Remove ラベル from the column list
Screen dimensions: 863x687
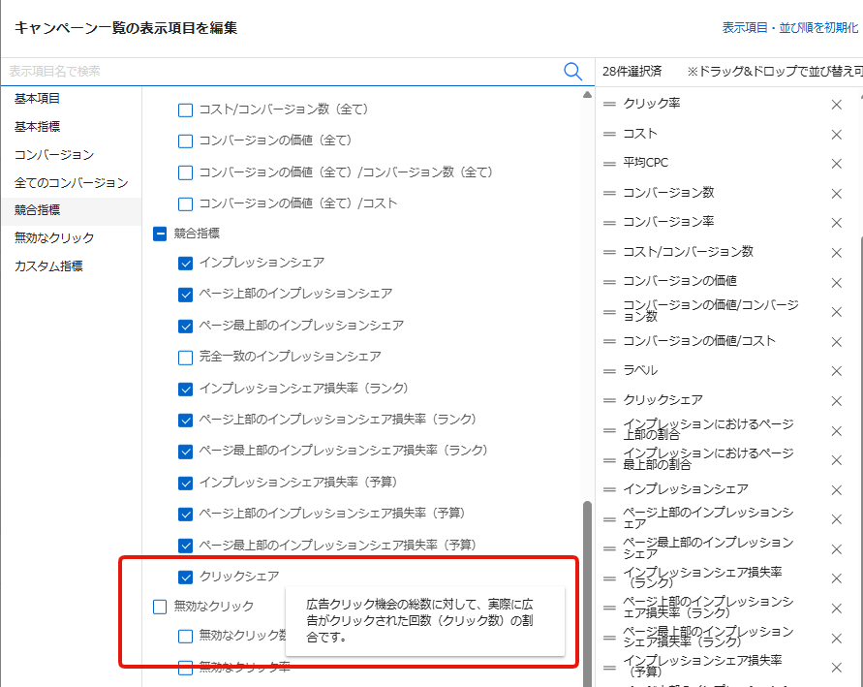[836, 370]
